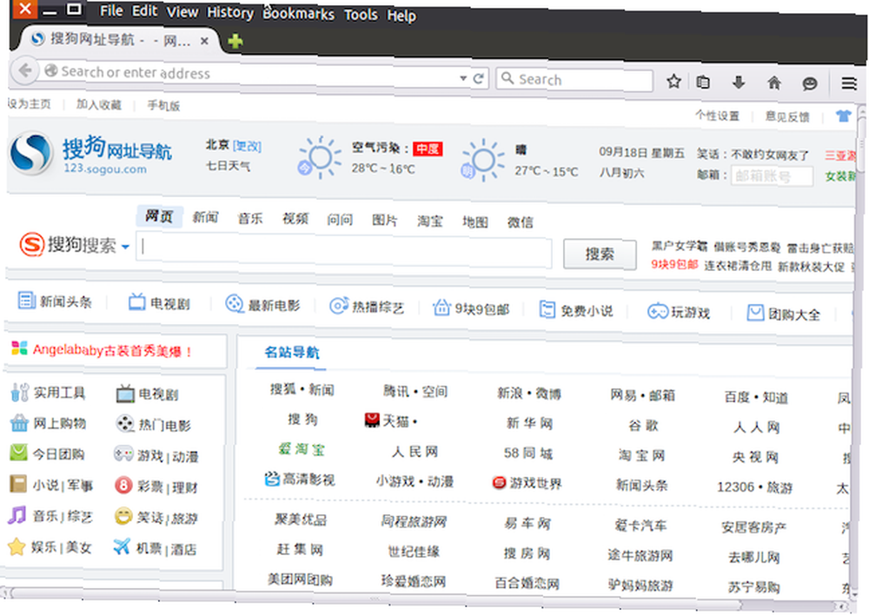The width and height of the screenshot is (869, 615).
Task: Open the 设为主页 link
Action: point(30,104)
